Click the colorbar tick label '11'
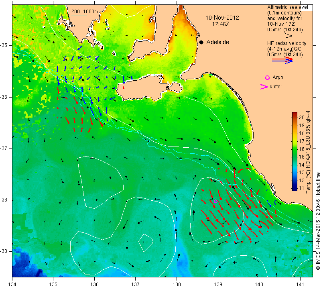 tap(302, 188)
